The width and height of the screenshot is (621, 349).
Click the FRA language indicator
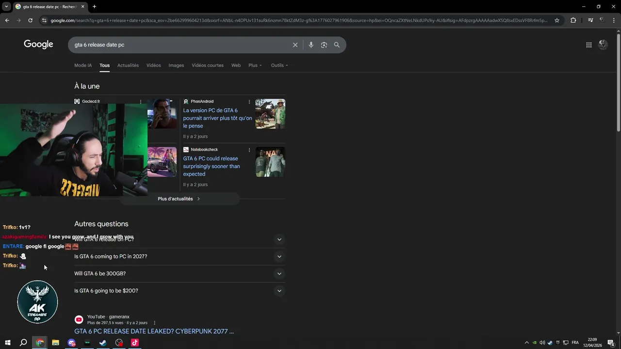click(575, 343)
